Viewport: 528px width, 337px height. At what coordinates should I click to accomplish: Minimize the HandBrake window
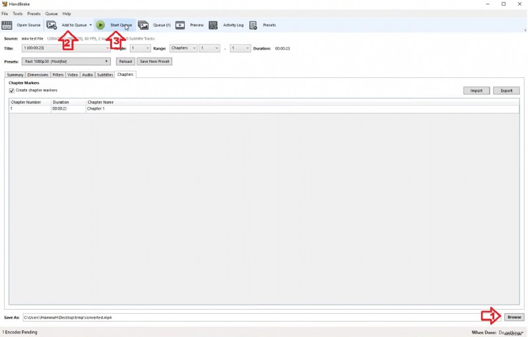click(488, 4)
